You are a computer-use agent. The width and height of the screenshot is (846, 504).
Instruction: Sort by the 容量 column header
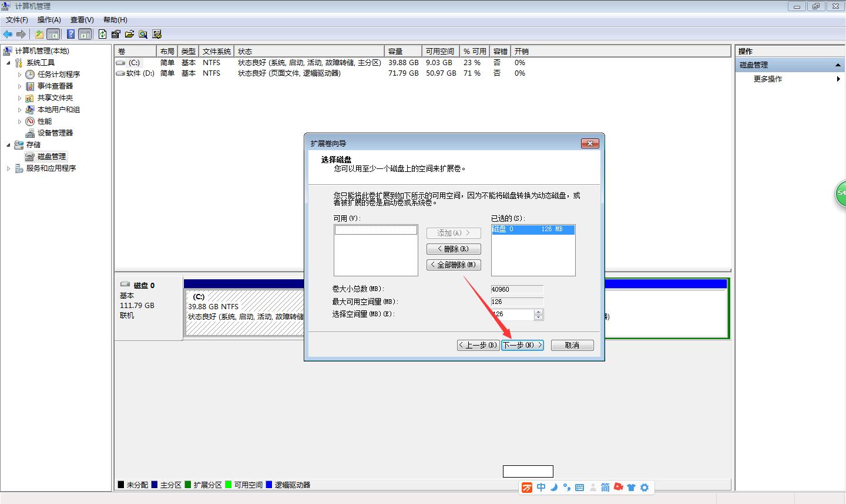403,51
